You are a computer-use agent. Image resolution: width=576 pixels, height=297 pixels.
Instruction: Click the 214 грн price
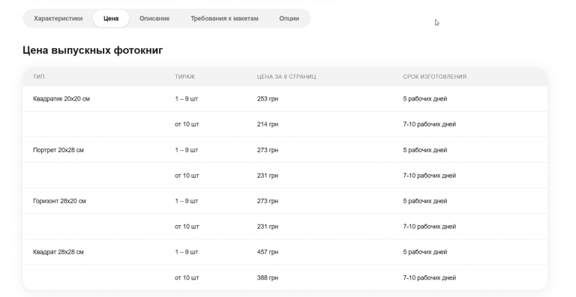268,124
